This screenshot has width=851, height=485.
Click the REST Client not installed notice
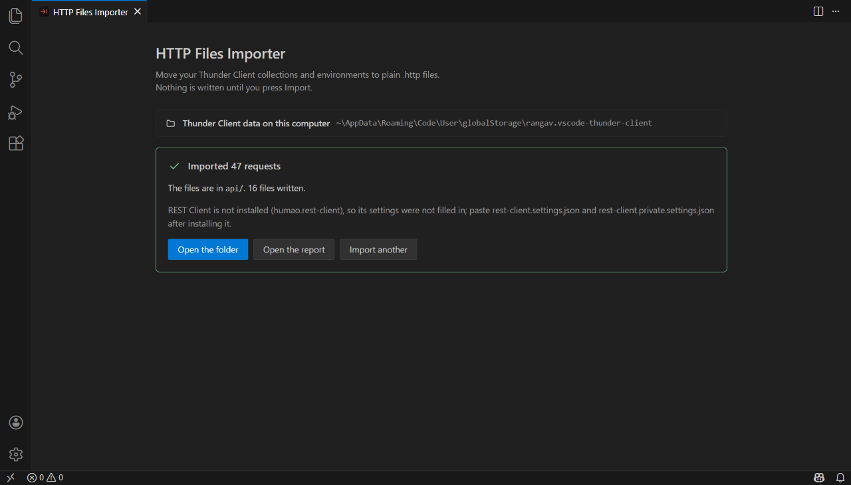441,217
